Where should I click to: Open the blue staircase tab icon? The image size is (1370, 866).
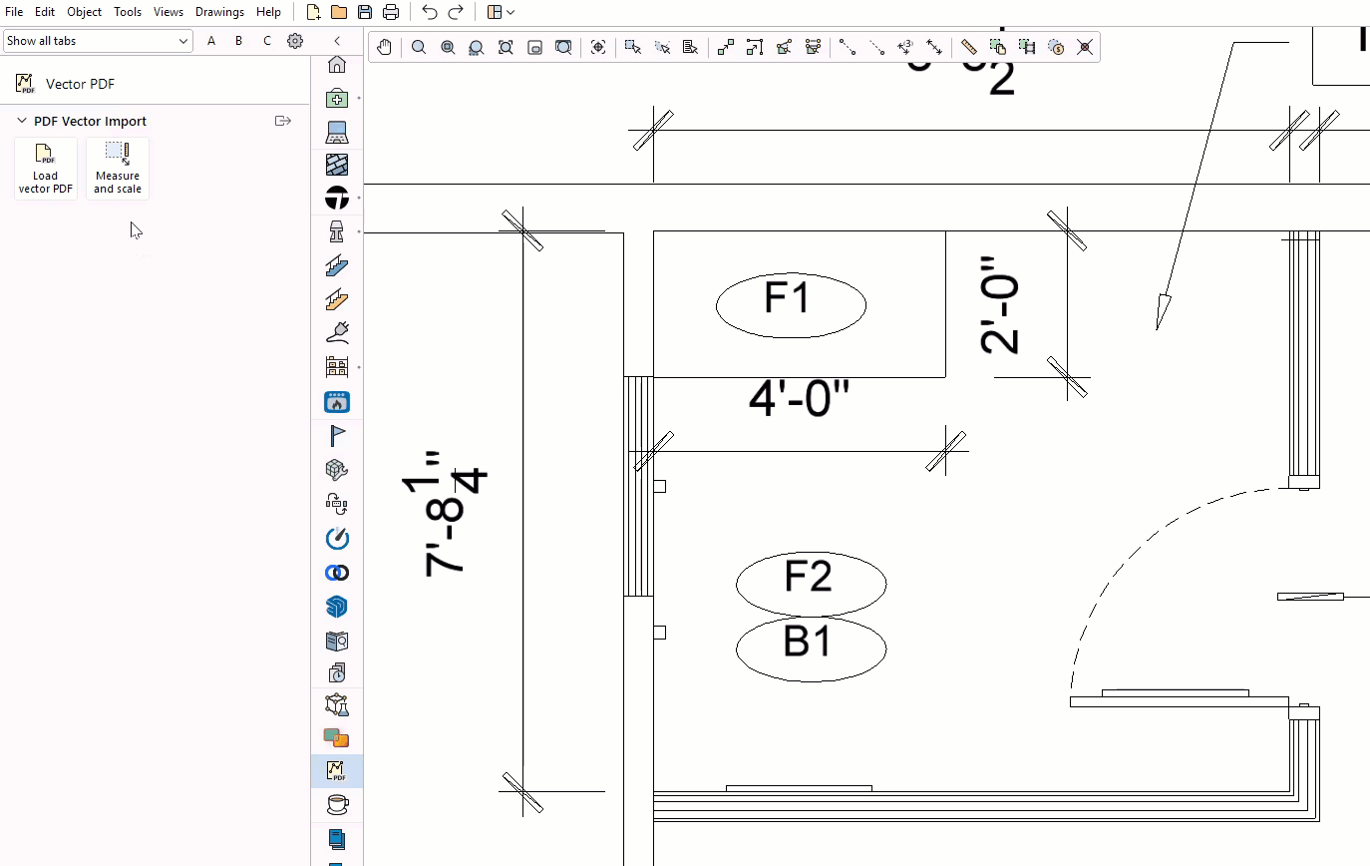(x=337, y=266)
